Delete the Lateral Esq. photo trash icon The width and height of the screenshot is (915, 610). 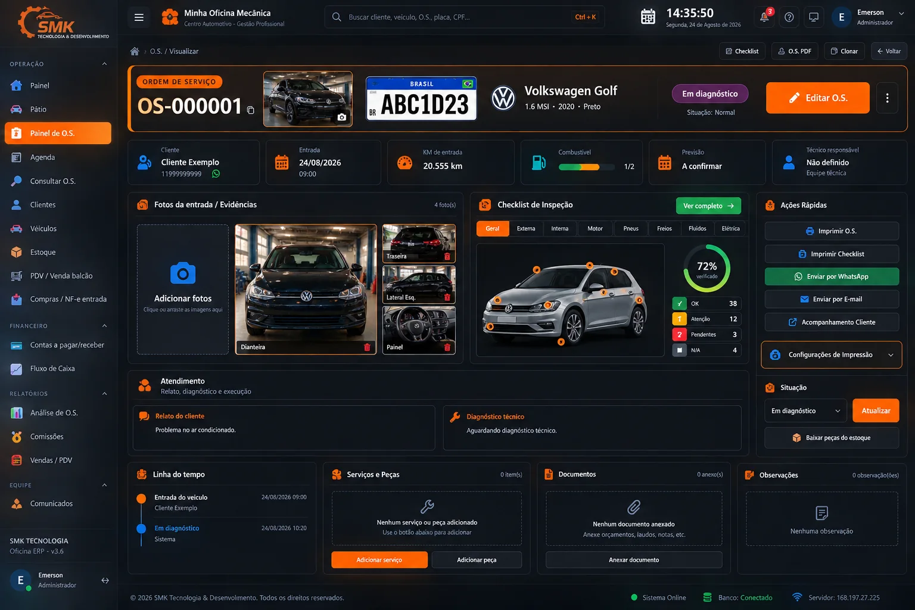(447, 297)
